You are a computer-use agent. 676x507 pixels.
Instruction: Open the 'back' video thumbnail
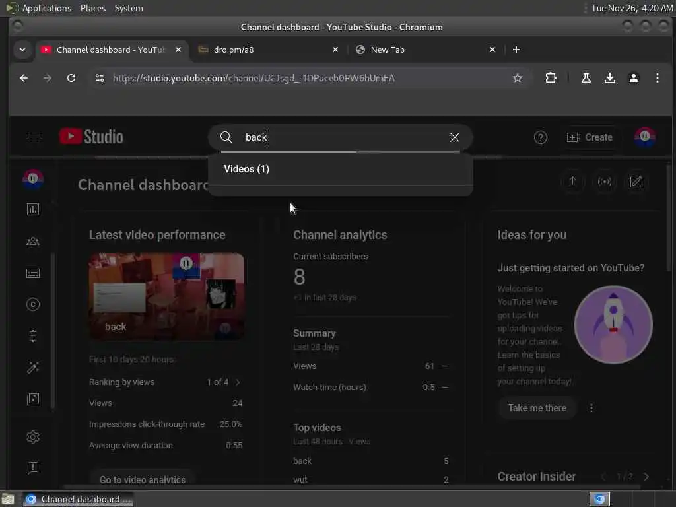[x=166, y=296]
